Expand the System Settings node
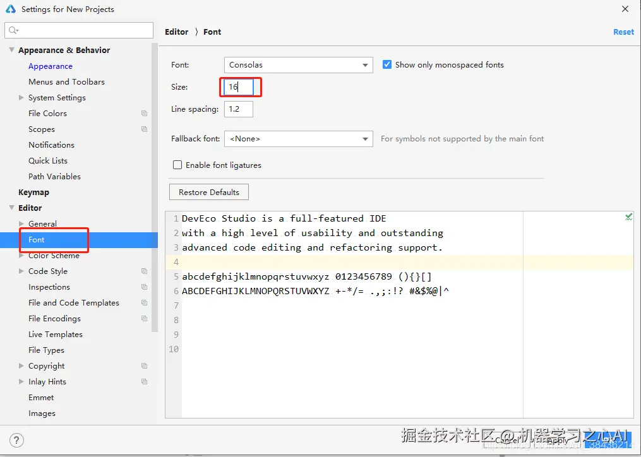641x457 pixels. [21, 97]
